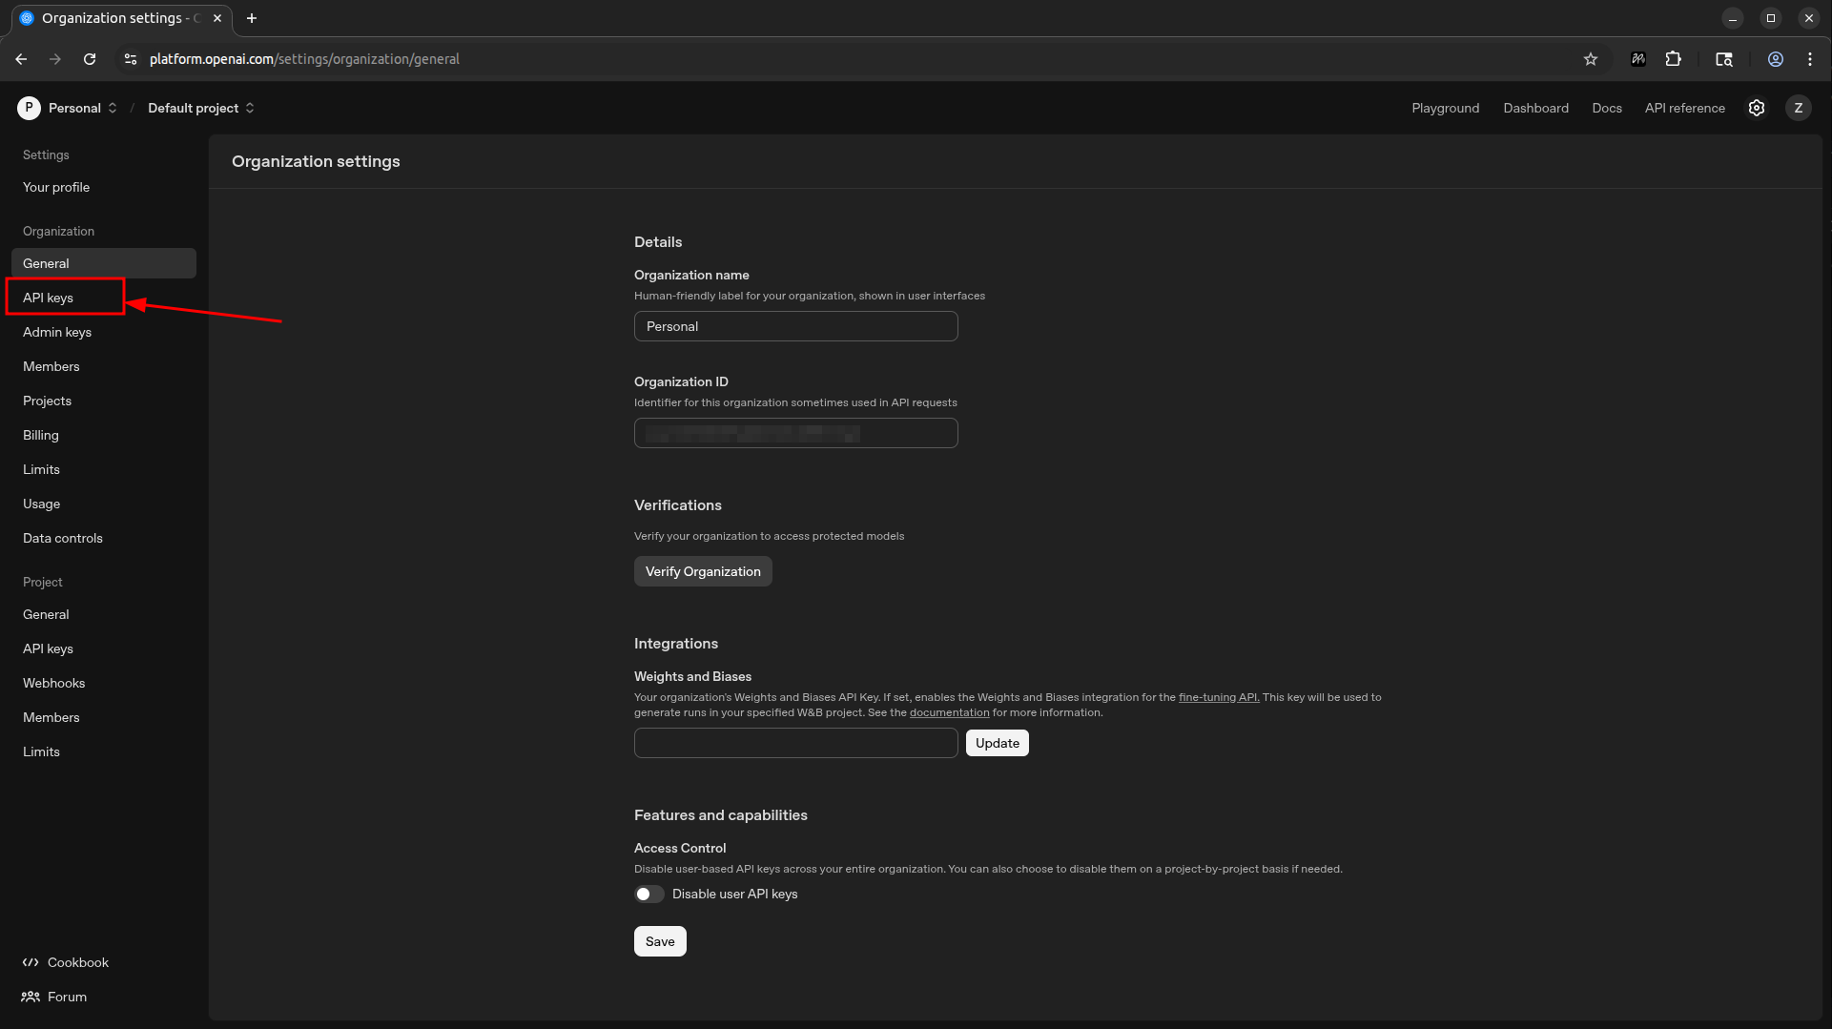Open project Members page
The image size is (1832, 1029).
pyautogui.click(x=104, y=717)
